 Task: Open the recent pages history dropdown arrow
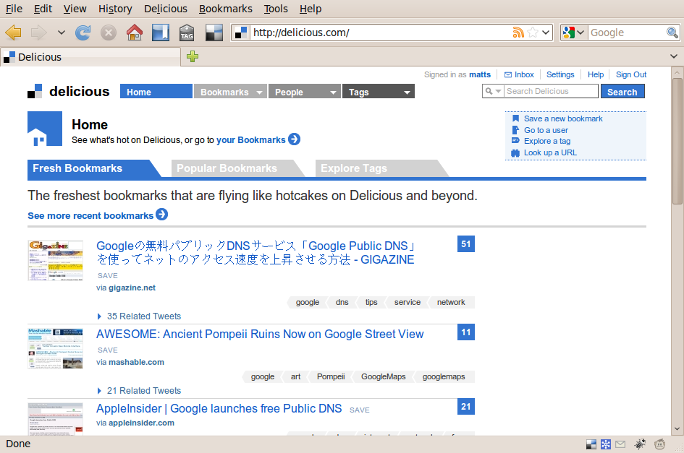[x=62, y=33]
